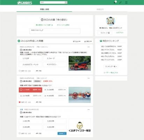Open the notification bell in header
144x140 pixels.
115,2
